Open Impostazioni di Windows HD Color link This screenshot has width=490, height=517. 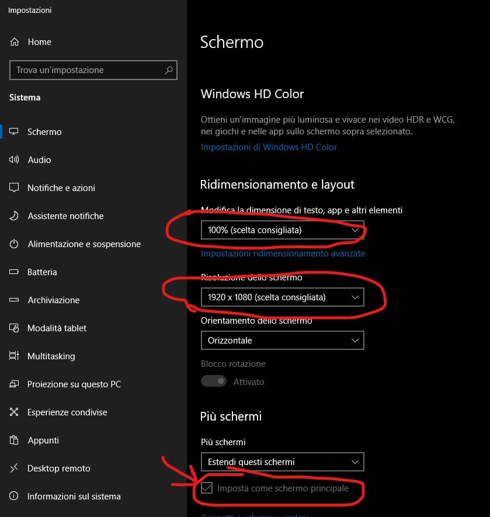269,147
